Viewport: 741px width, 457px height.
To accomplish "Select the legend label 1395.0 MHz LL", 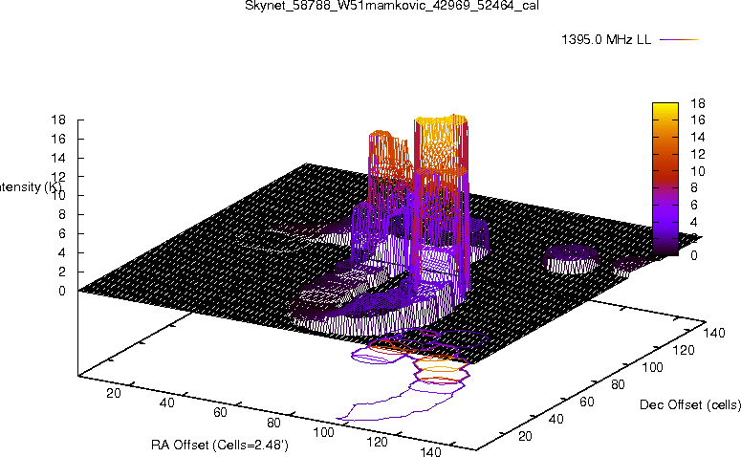I will click(x=606, y=40).
